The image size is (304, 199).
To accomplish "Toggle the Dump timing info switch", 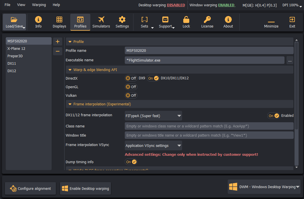I will 131,162.
